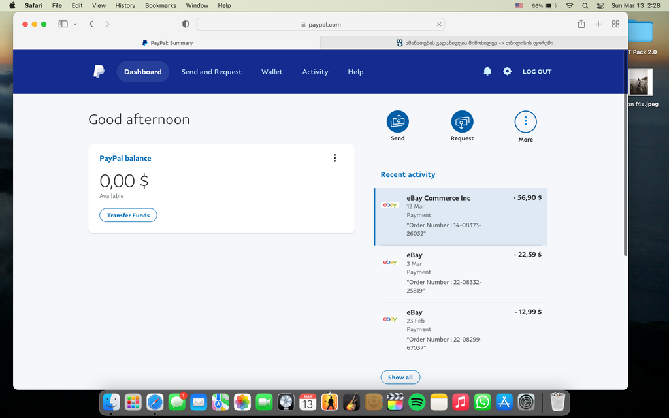The width and height of the screenshot is (669, 418).
Task: Click the 0,00 $ available balance
Action: point(124,181)
